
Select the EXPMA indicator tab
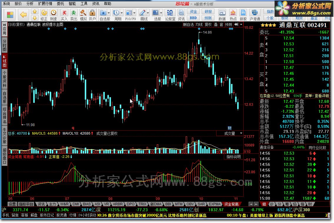[215, 204]
